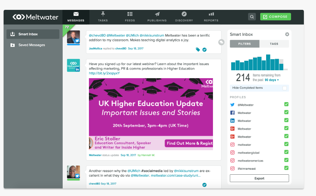Click the search magnifier icon
The width and height of the screenshot is (316, 196).
252,17
